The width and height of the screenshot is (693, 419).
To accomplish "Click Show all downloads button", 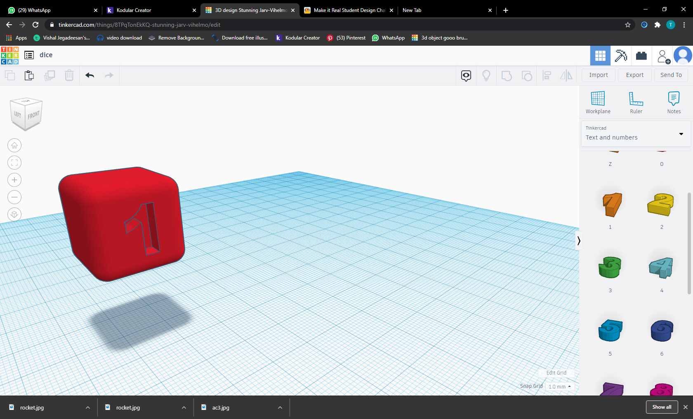I will tap(662, 407).
